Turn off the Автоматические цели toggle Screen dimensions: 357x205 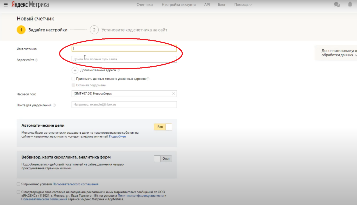pos(163,127)
